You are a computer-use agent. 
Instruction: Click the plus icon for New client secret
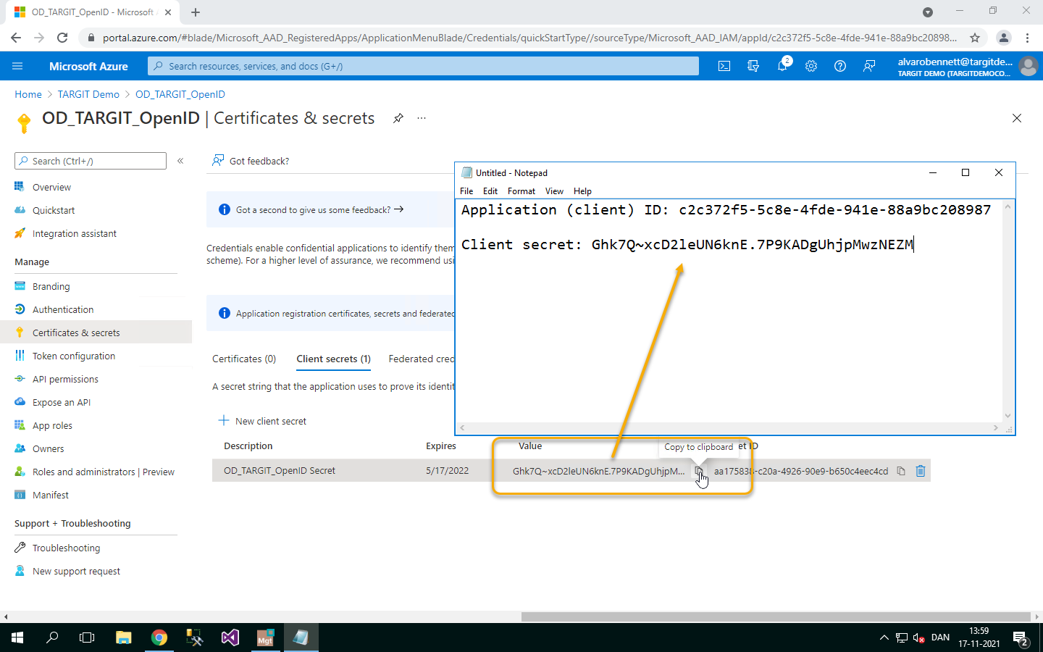pos(224,421)
